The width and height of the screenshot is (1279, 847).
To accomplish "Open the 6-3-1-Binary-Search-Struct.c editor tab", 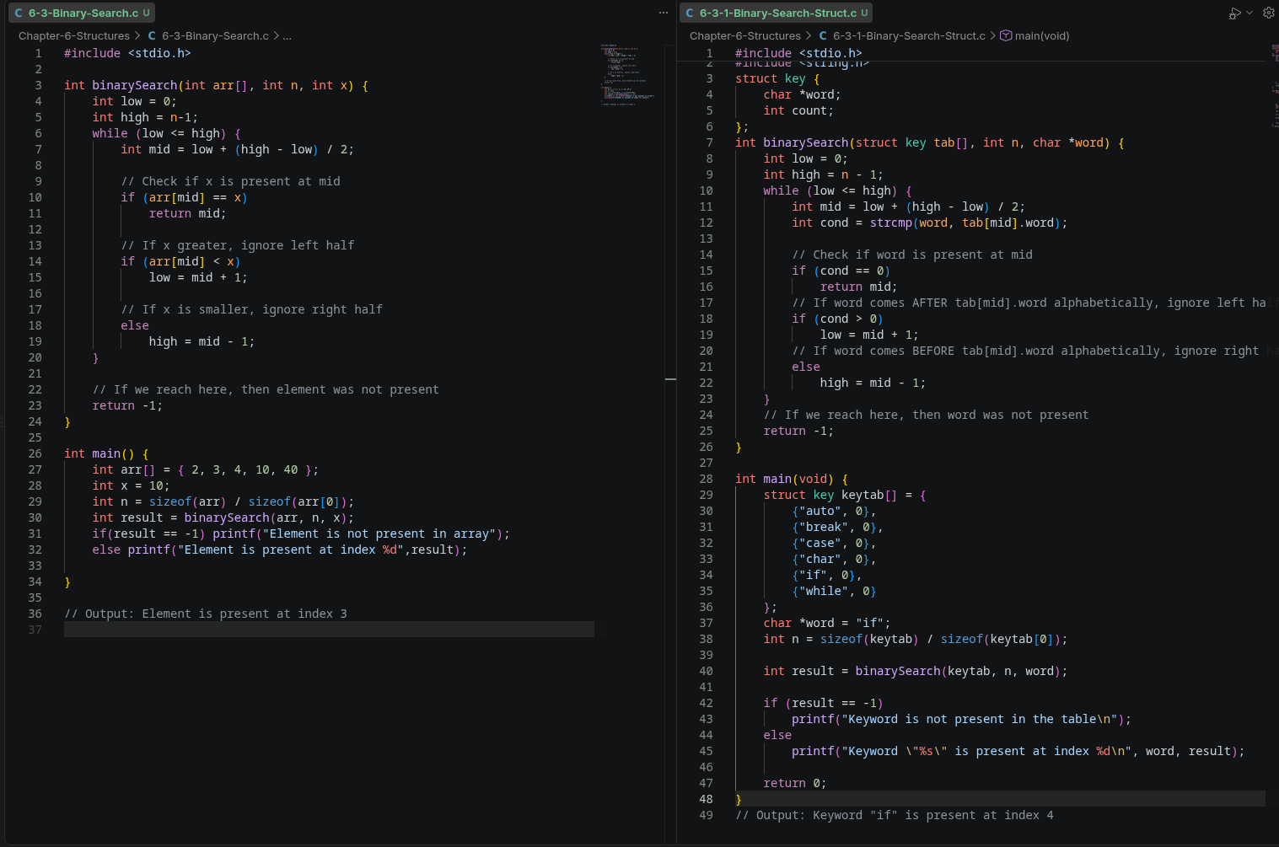I will coord(776,13).
